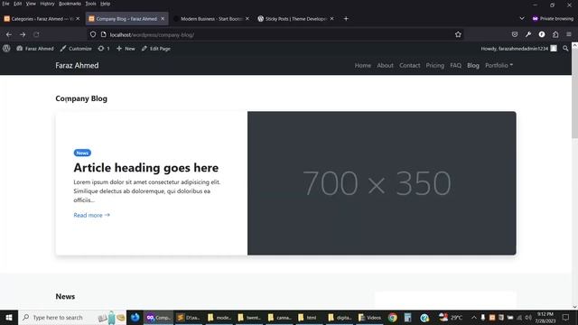Click the Windows search box
Image resolution: width=578 pixels, height=325 pixels.
[x=72, y=317]
